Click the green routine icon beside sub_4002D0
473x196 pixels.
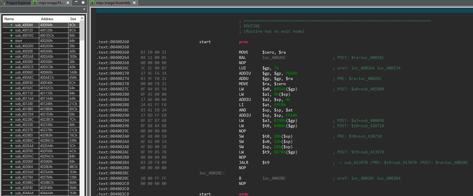11,46
